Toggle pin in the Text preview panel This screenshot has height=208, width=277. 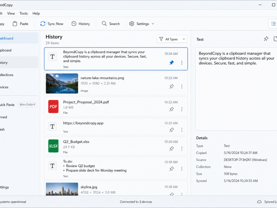click(x=266, y=39)
